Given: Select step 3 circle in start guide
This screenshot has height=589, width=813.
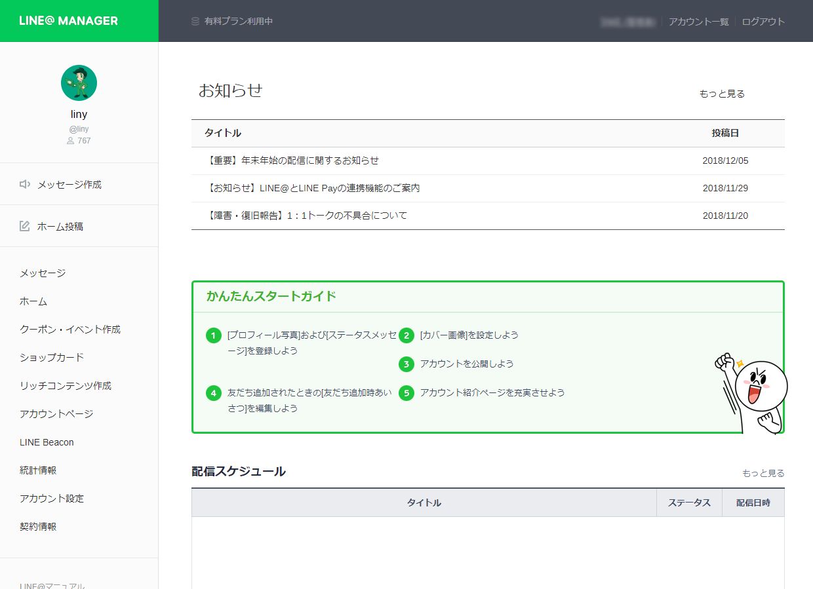Looking at the screenshot, I should tap(406, 364).
